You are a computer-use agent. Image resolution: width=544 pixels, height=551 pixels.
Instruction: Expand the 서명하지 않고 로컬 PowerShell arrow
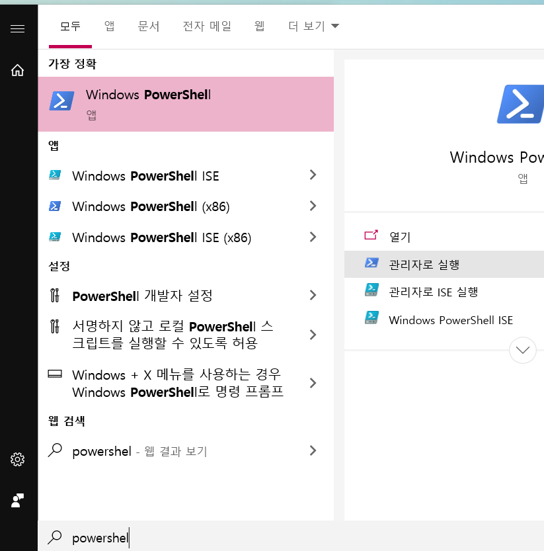[x=313, y=335]
